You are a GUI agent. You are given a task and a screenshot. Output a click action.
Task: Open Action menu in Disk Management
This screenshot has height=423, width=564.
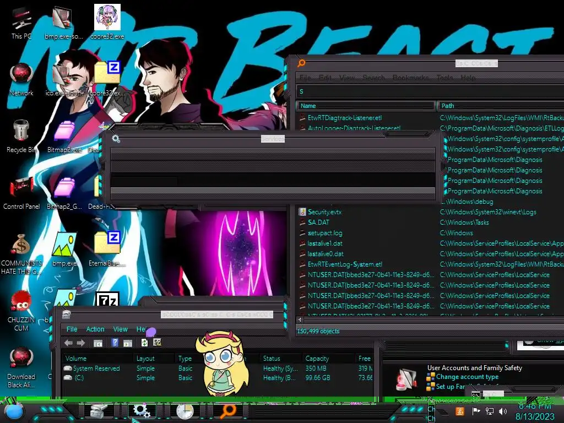point(95,329)
